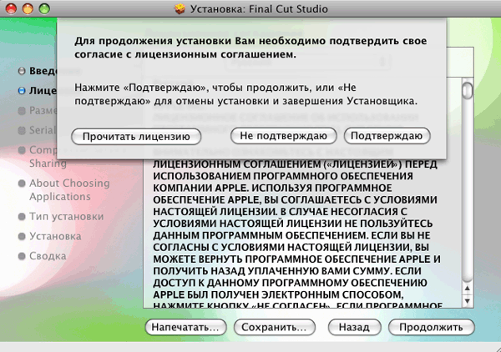Click the 'Продолжить' button

[432, 327]
